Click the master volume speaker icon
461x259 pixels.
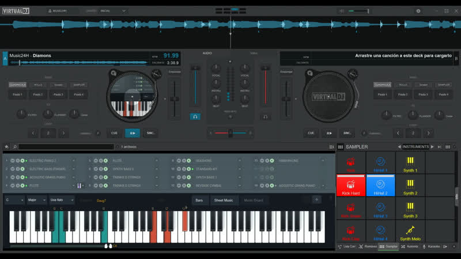pos(341,11)
